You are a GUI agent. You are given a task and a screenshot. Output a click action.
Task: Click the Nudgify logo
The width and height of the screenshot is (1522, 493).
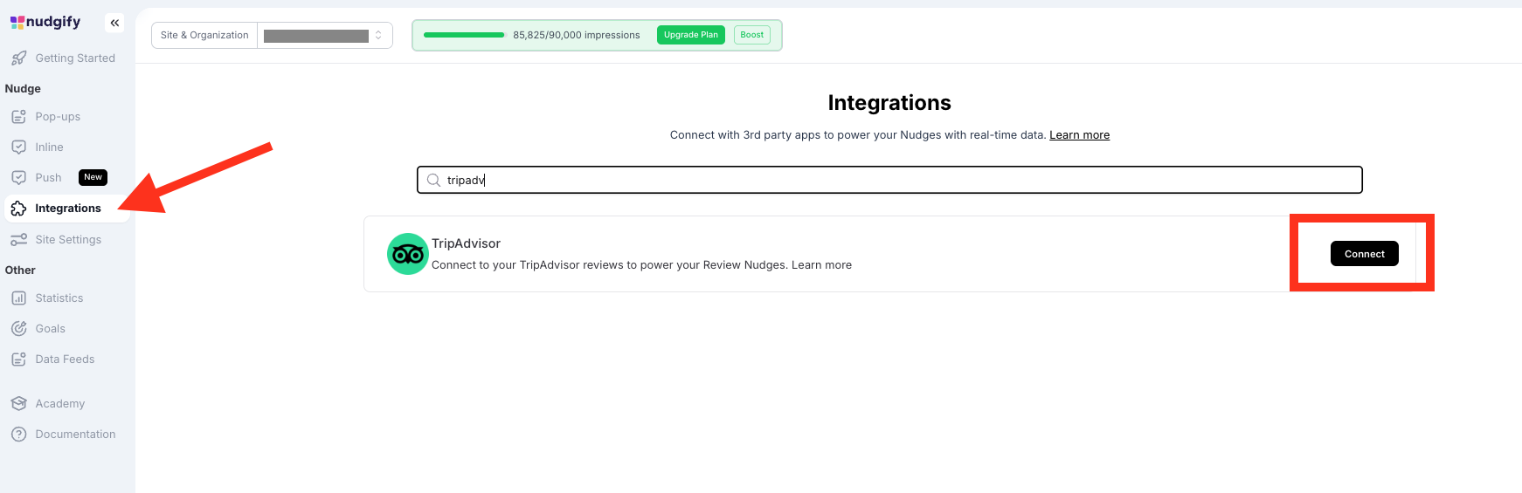pyautogui.click(x=45, y=22)
